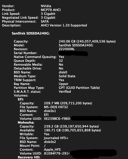Click the disk0 BSD Name value

63,72
